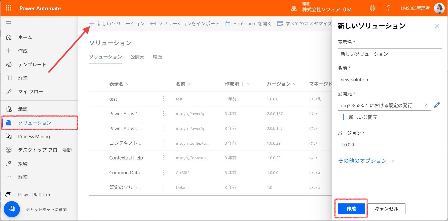
Task: Open the LMS365管理者 profile avatar
Action: [x=439, y=8]
